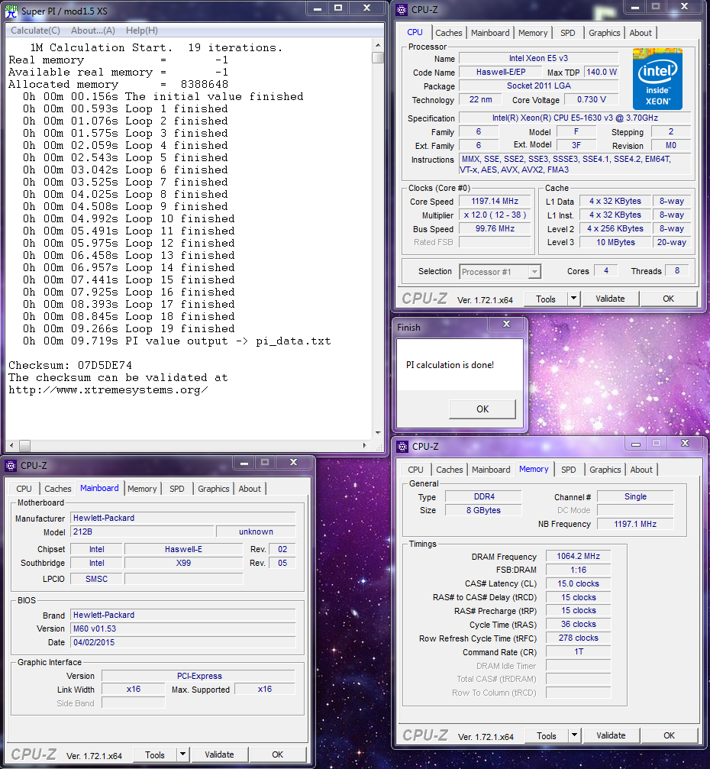Select SPD tab in Mainboard window
This screenshot has width=710, height=769.
(x=176, y=489)
